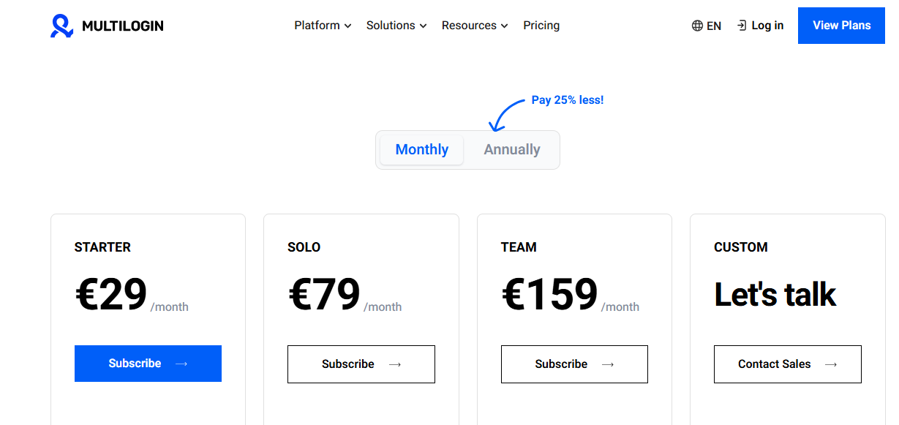Toggle the Annually option for 25% discount
Viewport: 899px width, 425px height.
(x=511, y=149)
